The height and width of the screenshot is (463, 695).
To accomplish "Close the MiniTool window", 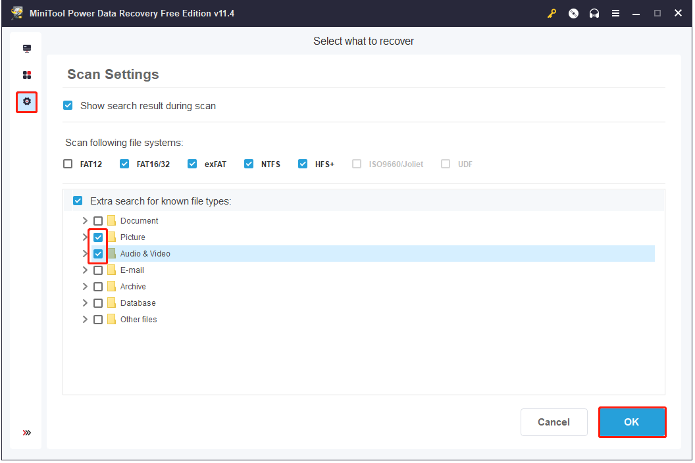I will click(x=678, y=13).
